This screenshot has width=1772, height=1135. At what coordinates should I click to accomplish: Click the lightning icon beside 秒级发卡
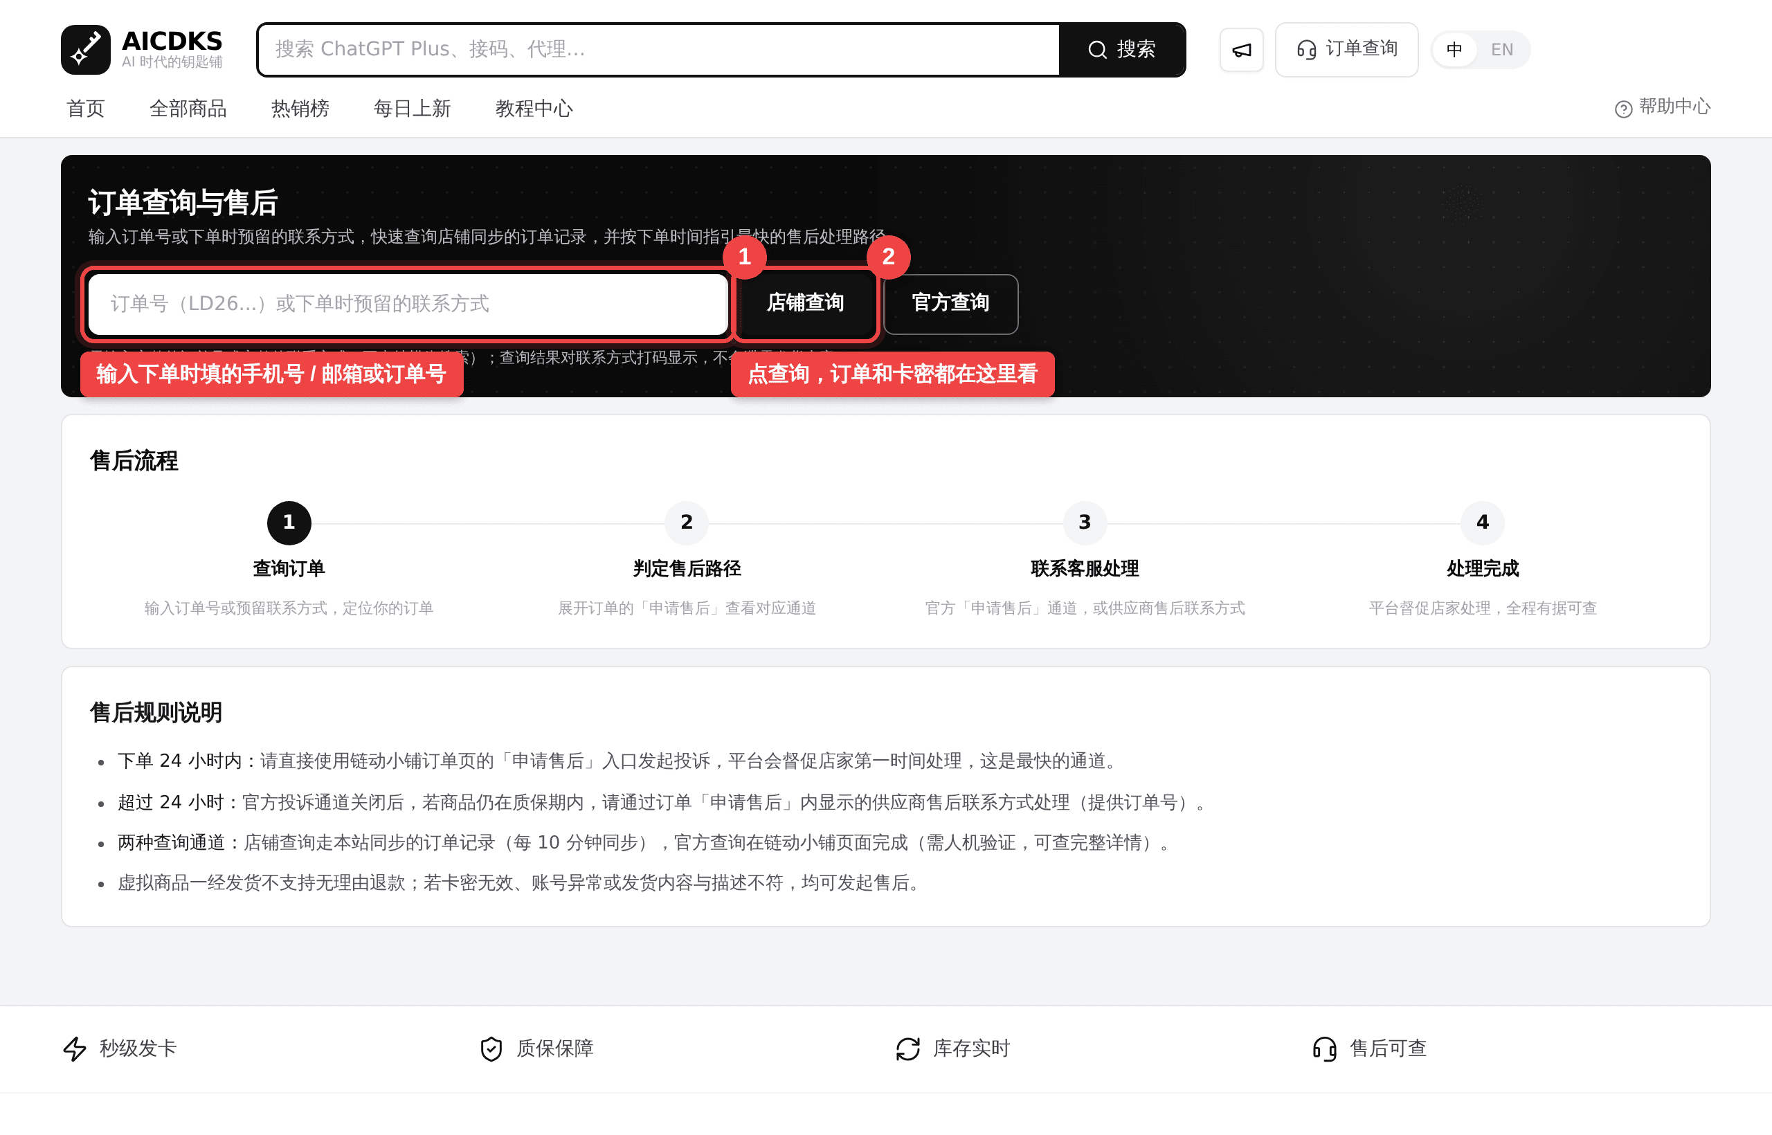75,1048
